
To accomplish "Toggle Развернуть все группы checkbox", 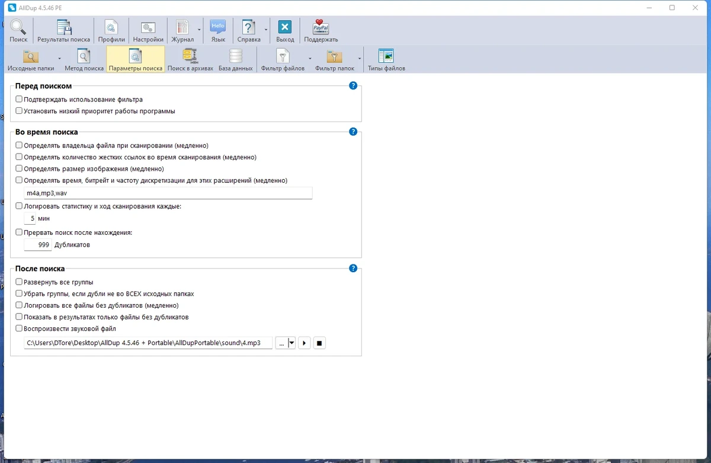I will pos(19,282).
